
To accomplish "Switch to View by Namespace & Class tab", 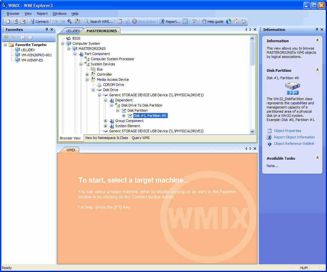I will pos(106,138).
